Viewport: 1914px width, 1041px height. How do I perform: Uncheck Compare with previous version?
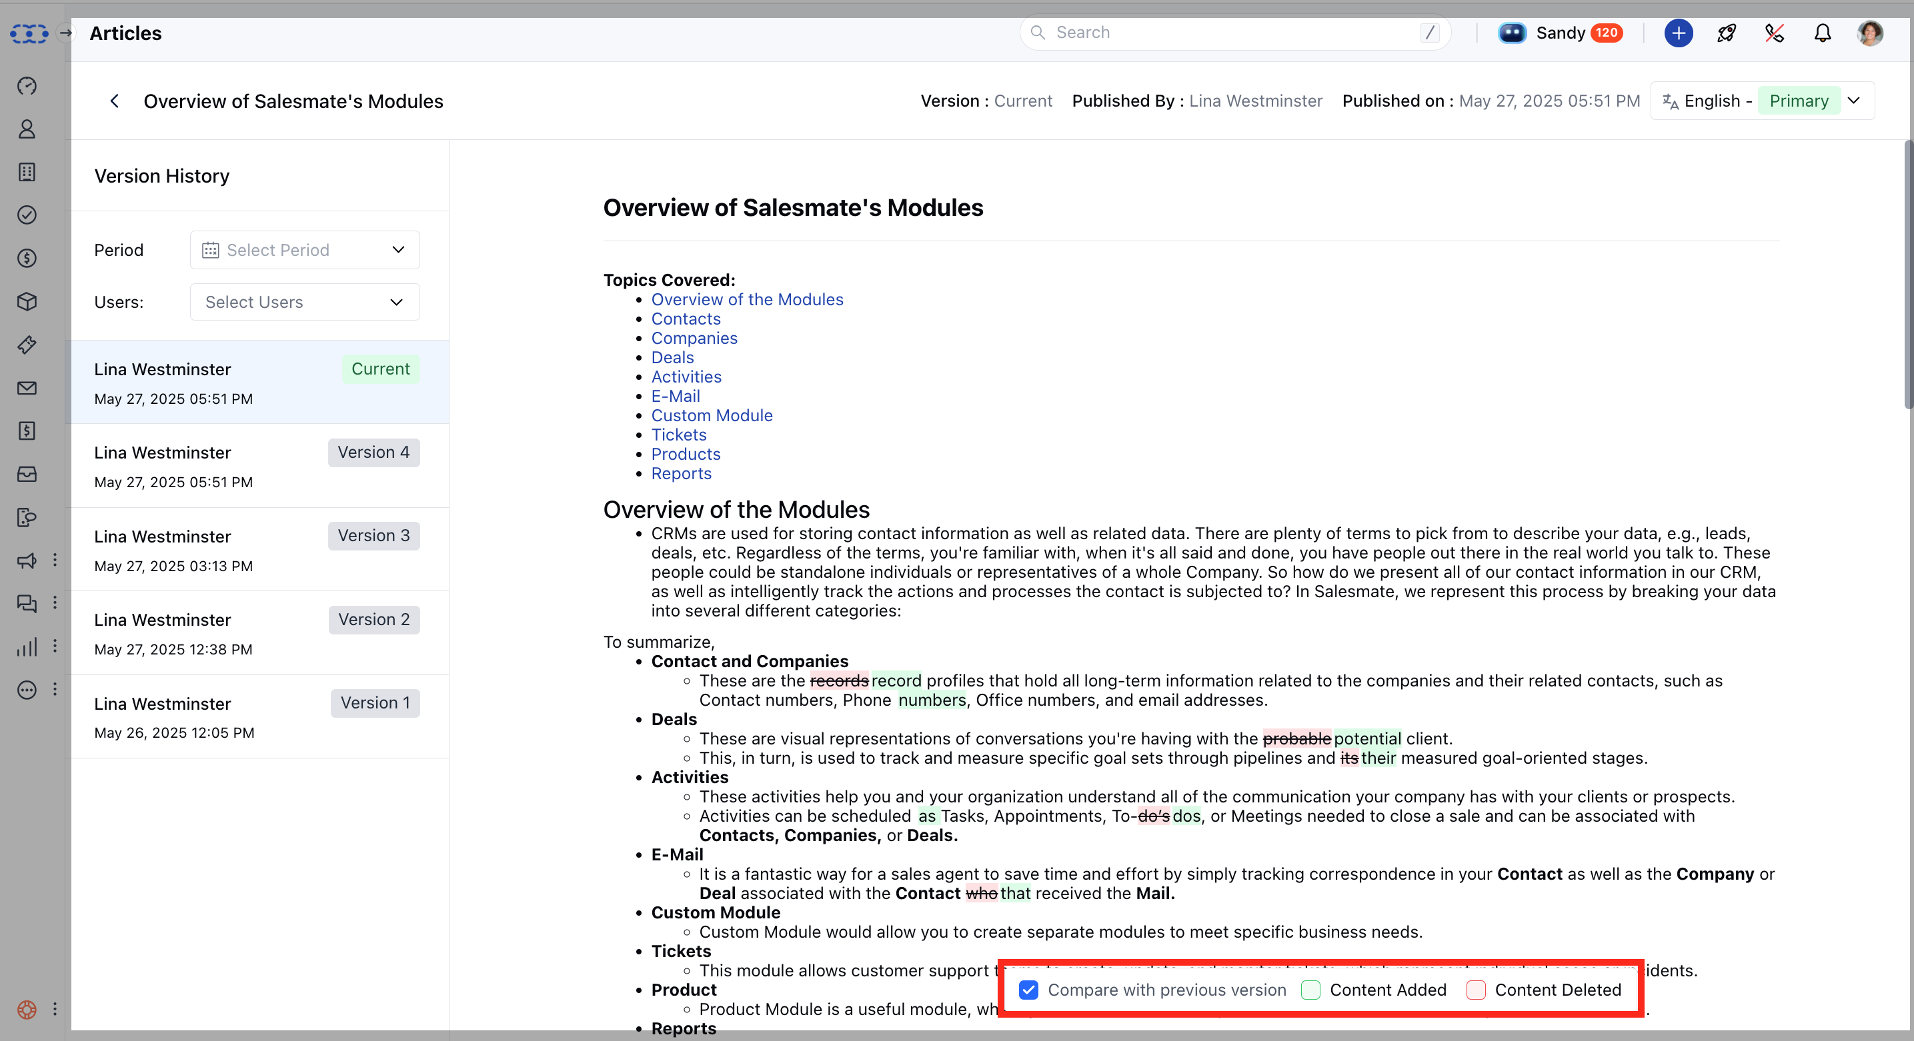click(x=1028, y=990)
